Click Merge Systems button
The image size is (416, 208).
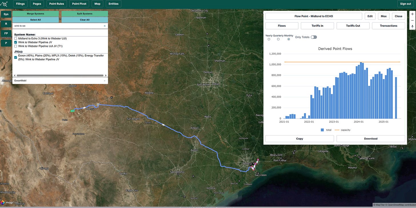click(x=35, y=14)
